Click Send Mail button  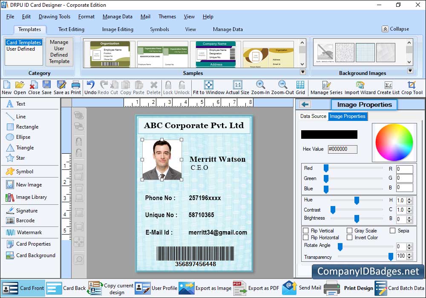302,288
